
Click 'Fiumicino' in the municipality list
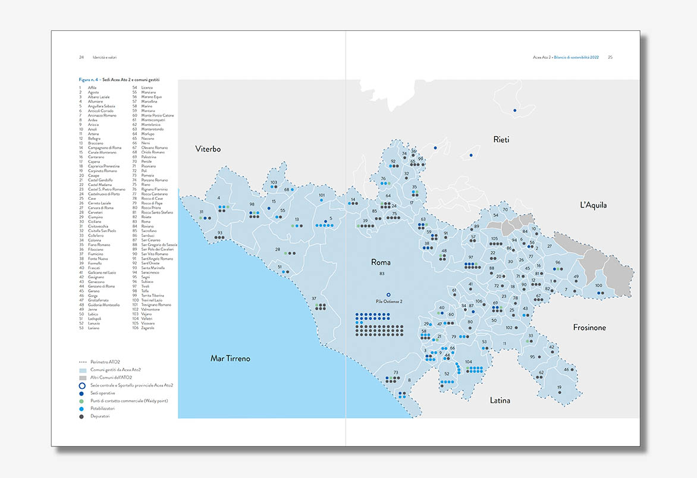pos(96,254)
